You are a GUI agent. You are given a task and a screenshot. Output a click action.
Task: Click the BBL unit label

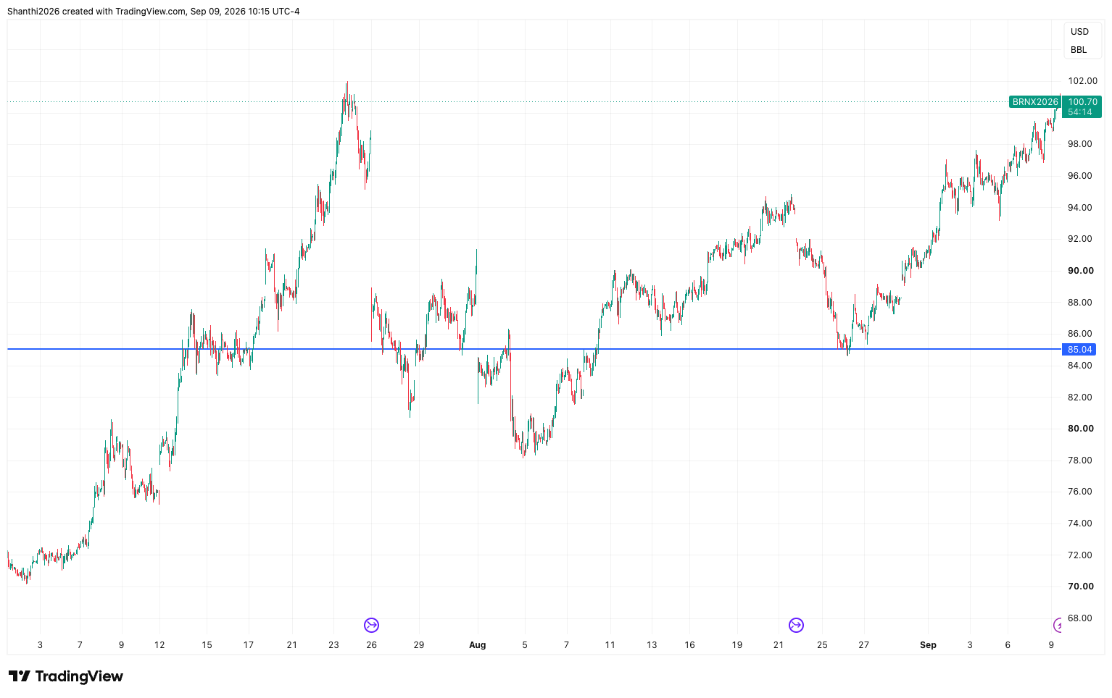(x=1079, y=50)
